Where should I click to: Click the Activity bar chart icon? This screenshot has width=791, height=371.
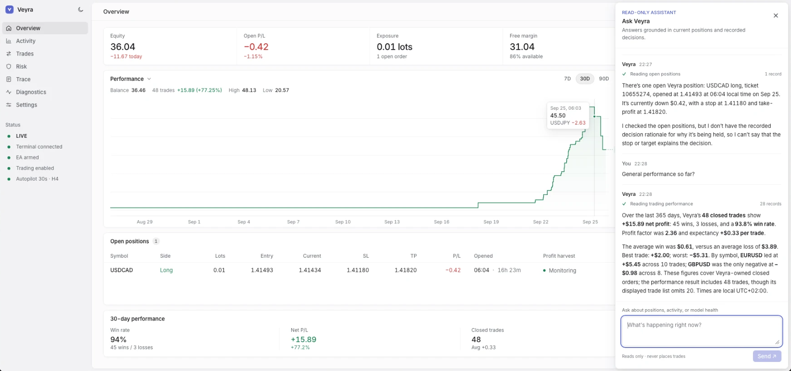tap(9, 41)
